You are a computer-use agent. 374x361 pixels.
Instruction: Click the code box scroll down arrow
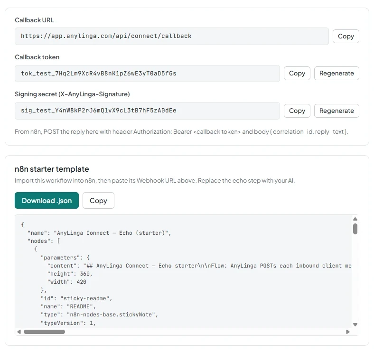[x=355, y=324]
